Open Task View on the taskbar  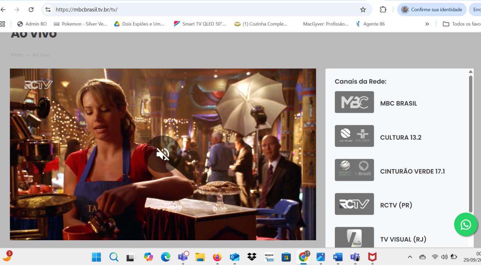pyautogui.click(x=131, y=257)
